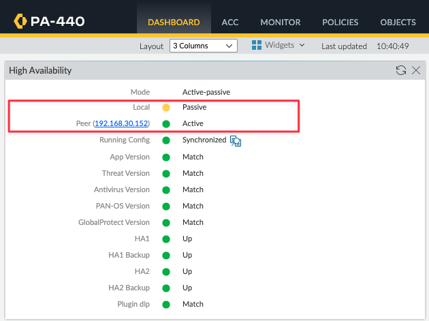Click the Last updated time 10:40:49
Viewport: 429px width, 321px height.
tap(393, 46)
